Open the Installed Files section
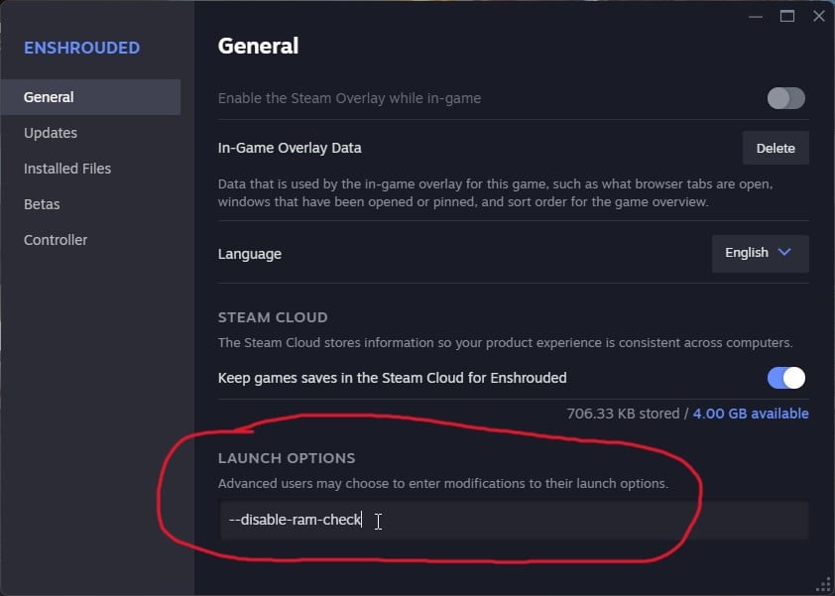Viewport: 835px width, 596px height. click(67, 169)
